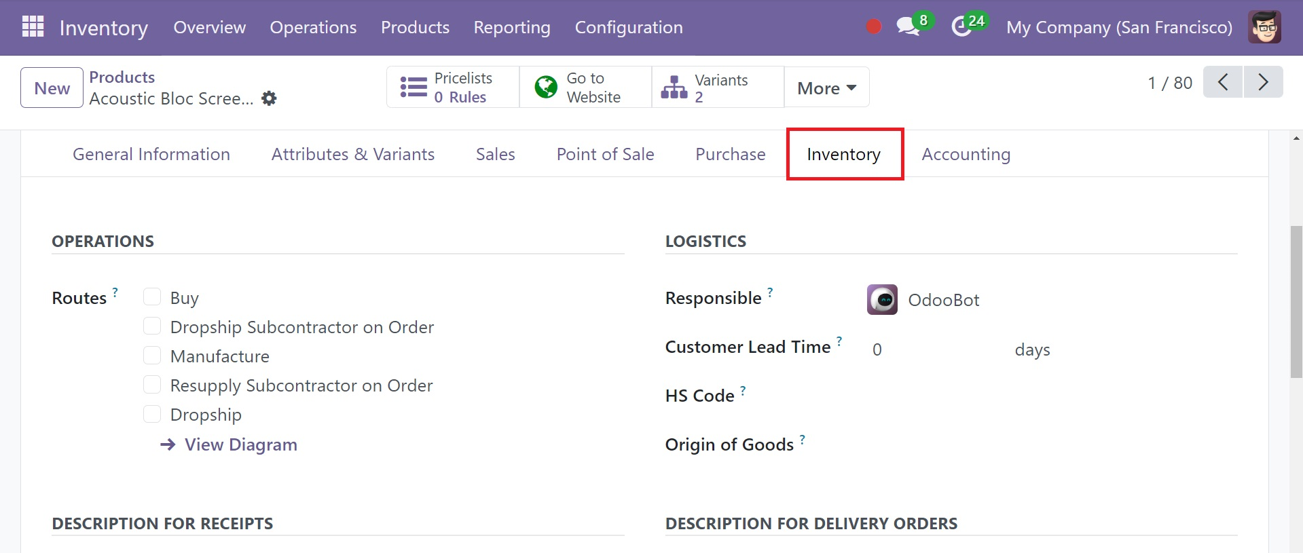Open the apps grid menu icon
The width and height of the screenshot is (1303, 553).
[33, 27]
